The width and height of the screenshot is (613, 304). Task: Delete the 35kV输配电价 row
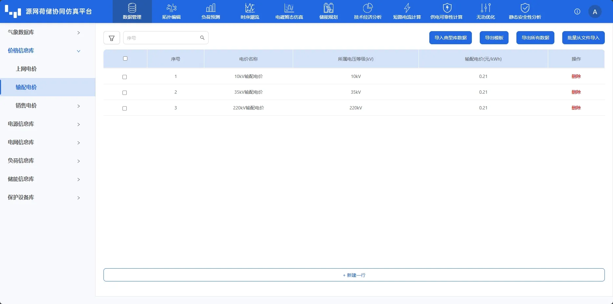(576, 92)
